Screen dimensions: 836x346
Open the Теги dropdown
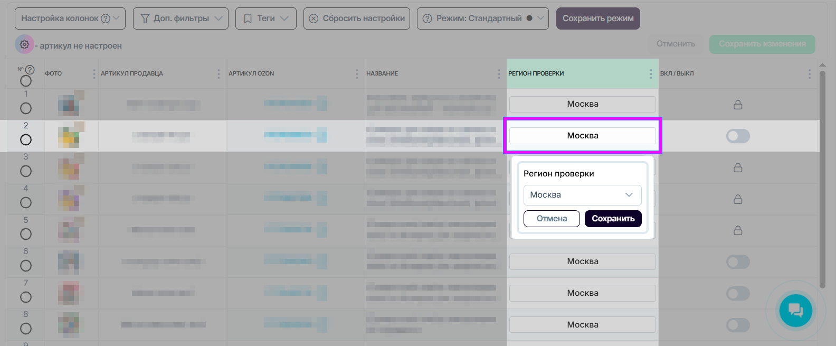266,18
